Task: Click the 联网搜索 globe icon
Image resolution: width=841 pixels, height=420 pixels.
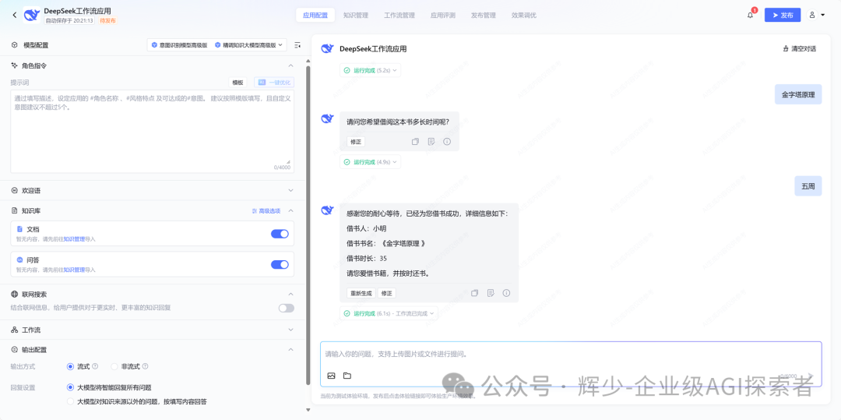Action: pyautogui.click(x=15, y=294)
